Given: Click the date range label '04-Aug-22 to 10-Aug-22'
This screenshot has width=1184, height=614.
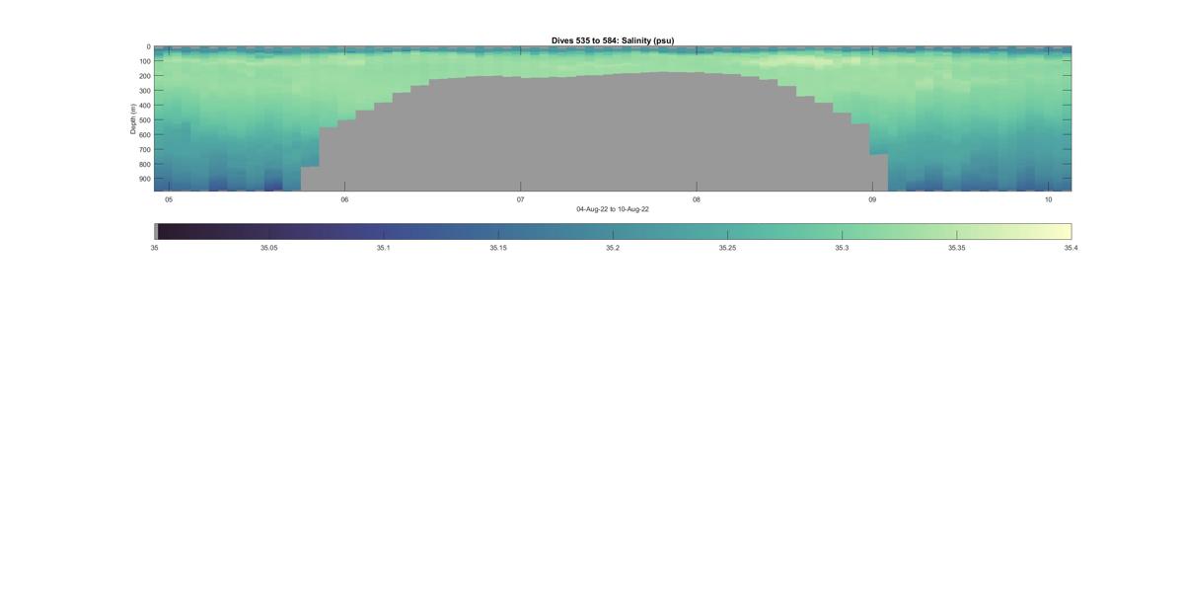Looking at the screenshot, I should click(x=613, y=209).
